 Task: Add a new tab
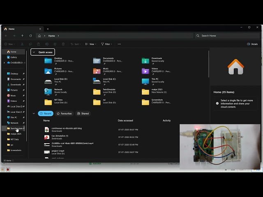(x=48, y=29)
